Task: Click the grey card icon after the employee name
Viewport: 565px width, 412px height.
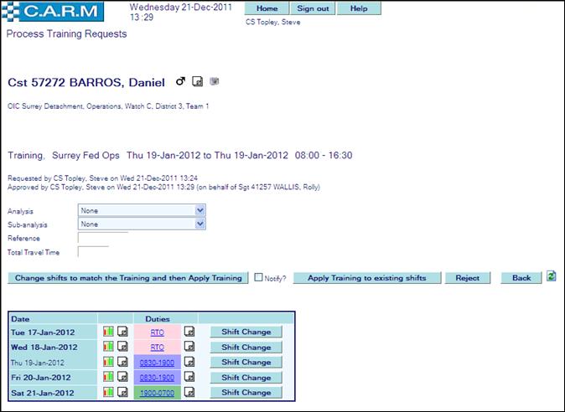Action: pos(214,82)
